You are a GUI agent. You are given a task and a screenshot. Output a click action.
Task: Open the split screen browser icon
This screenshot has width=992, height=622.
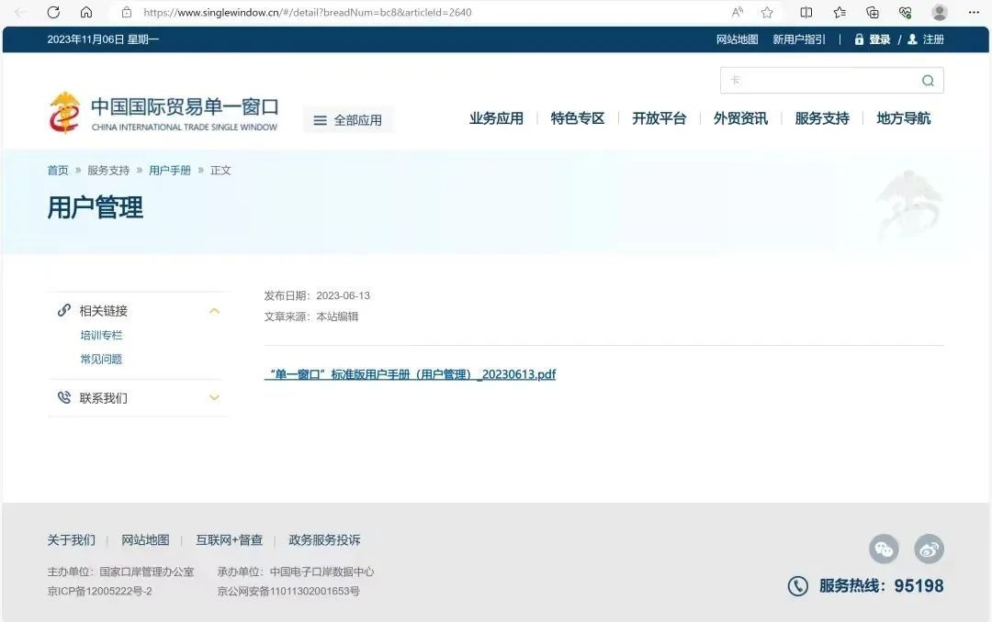coord(806,12)
